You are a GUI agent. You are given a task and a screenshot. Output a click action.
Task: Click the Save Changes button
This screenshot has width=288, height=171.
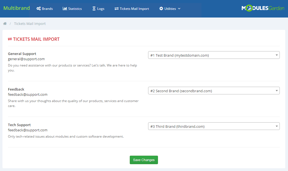(144, 160)
